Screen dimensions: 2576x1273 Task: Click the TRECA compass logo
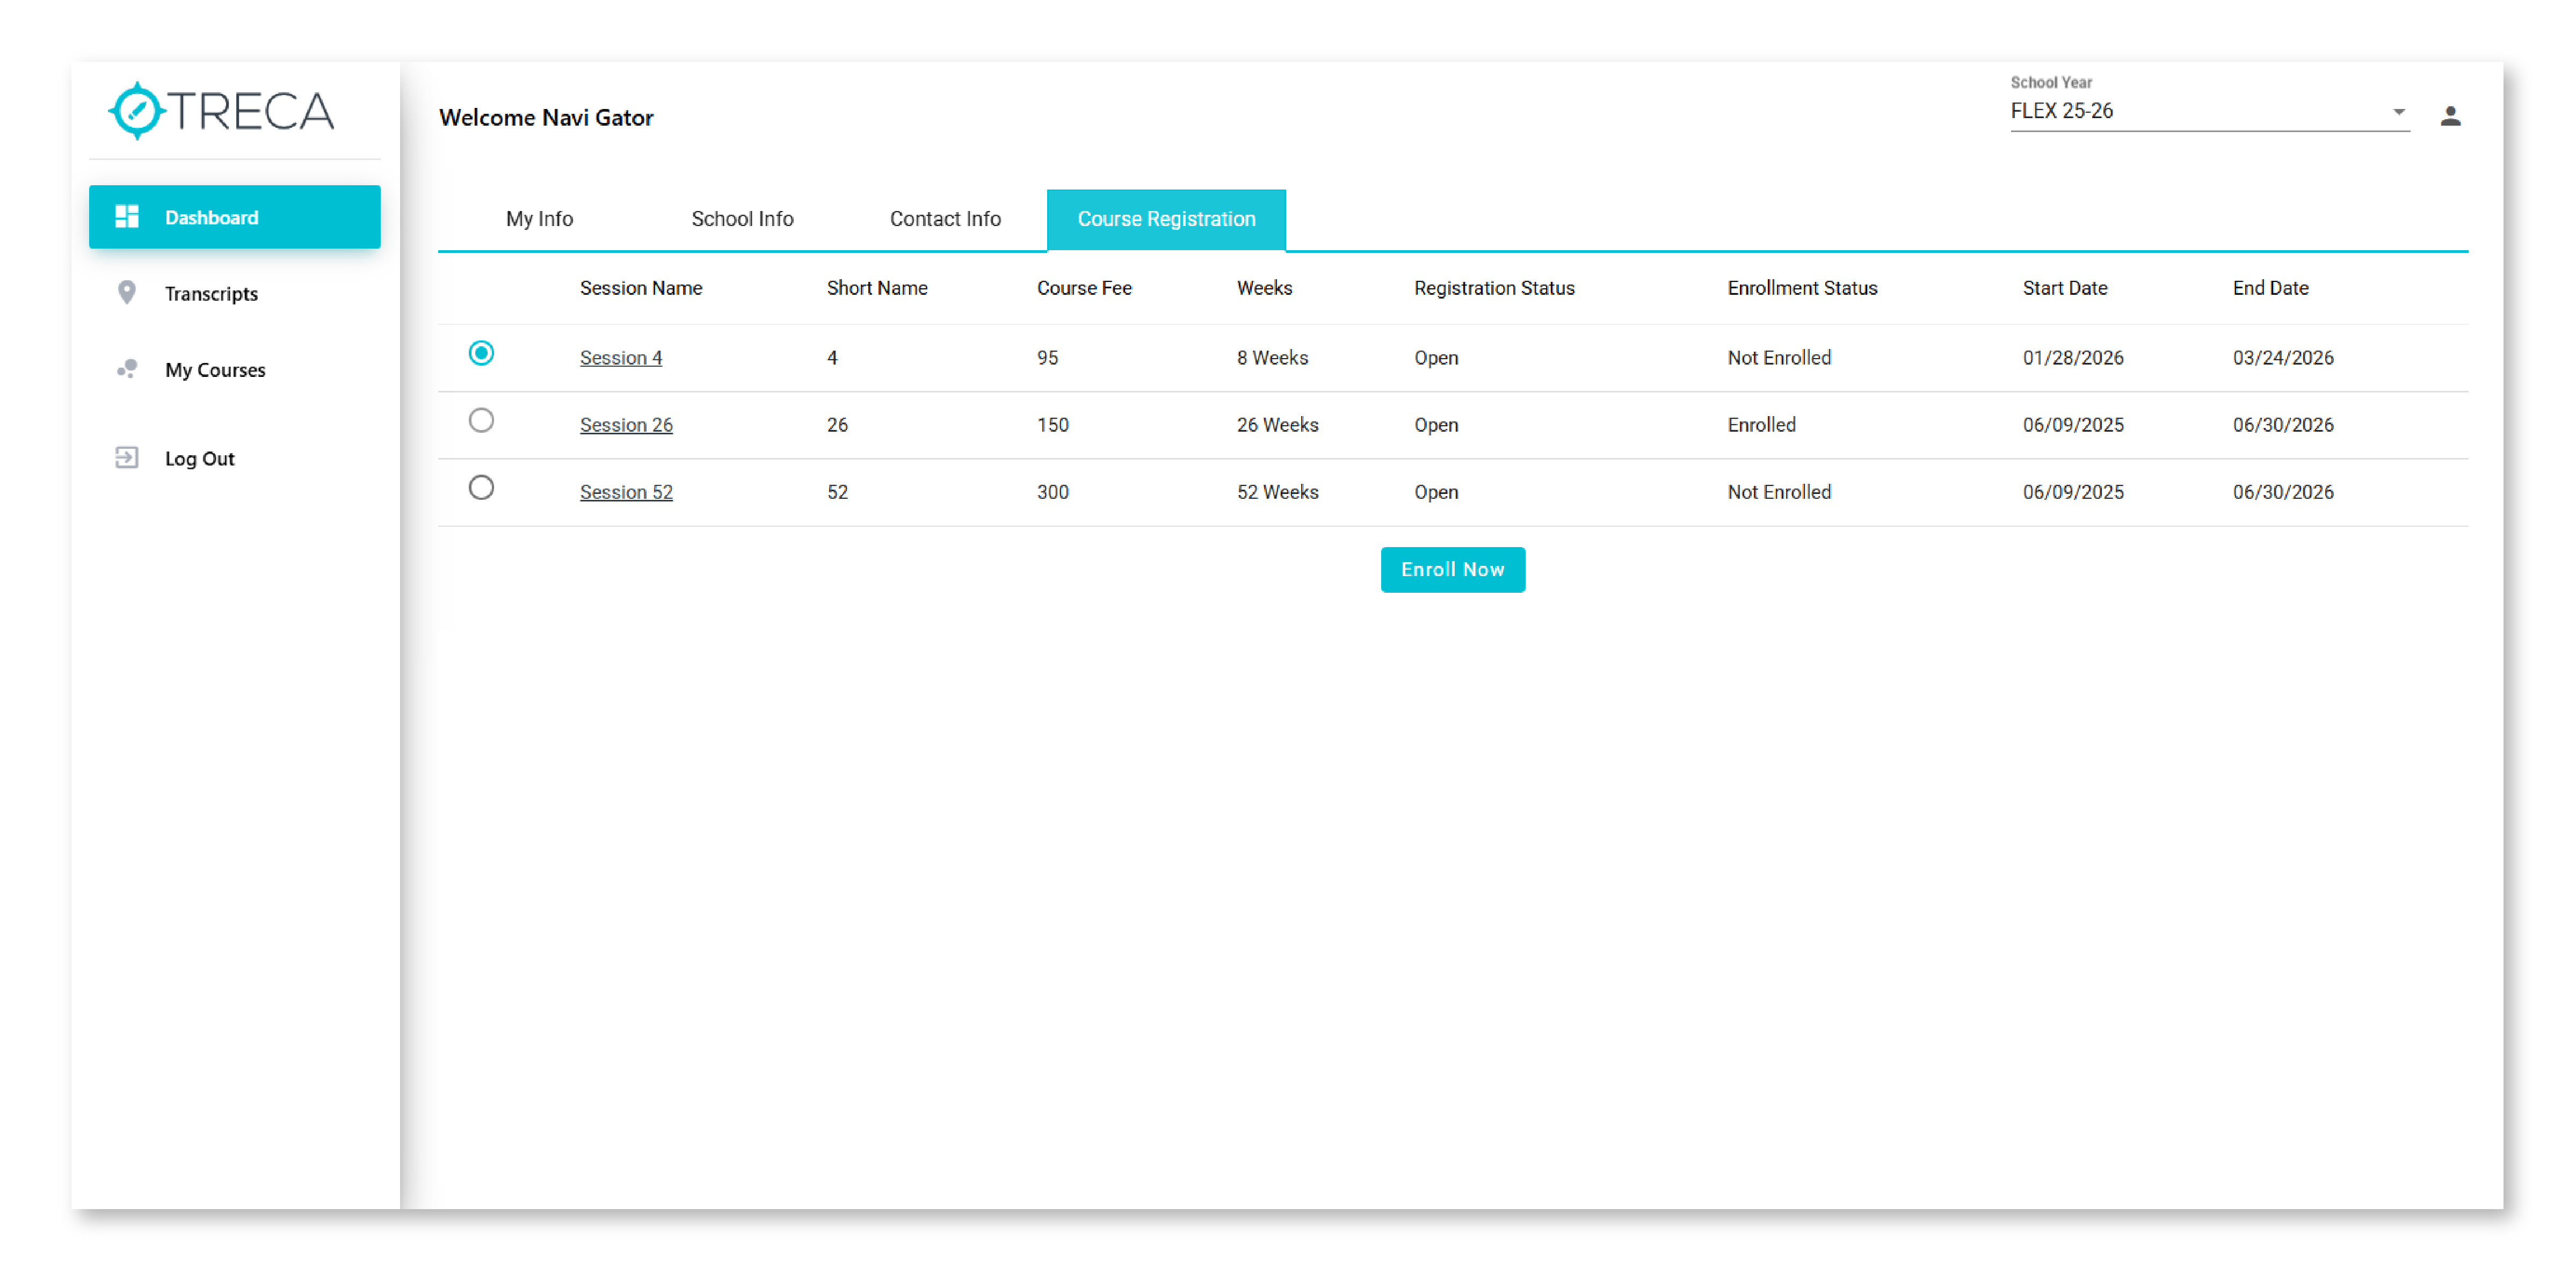[138, 111]
